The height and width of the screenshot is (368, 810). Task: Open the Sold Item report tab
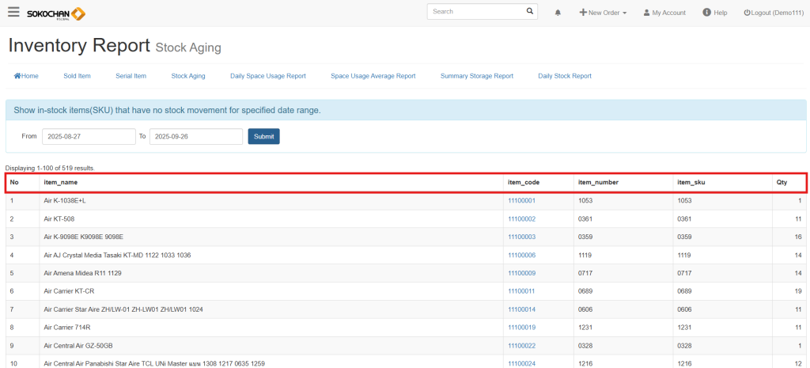77,76
